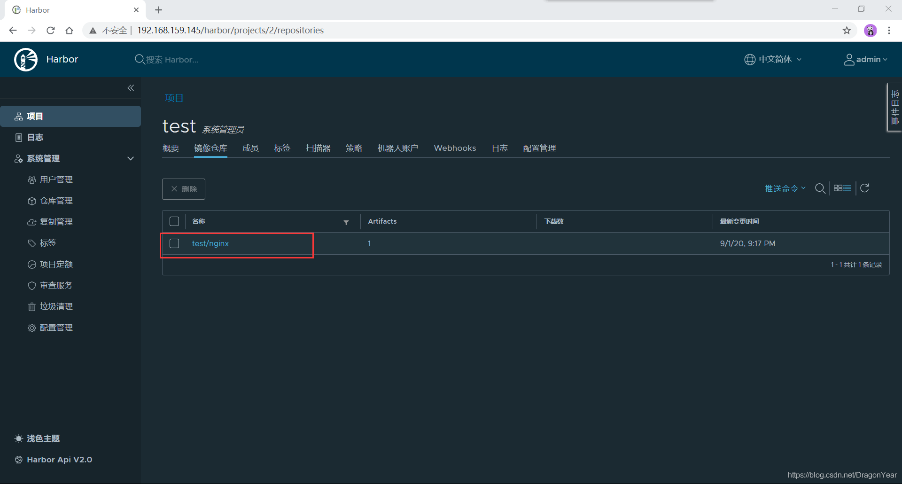The image size is (902, 484).
Task: Open the browser profile avatar
Action: pyautogui.click(x=870, y=31)
